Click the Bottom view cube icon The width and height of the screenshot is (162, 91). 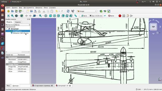[x=67, y=16]
